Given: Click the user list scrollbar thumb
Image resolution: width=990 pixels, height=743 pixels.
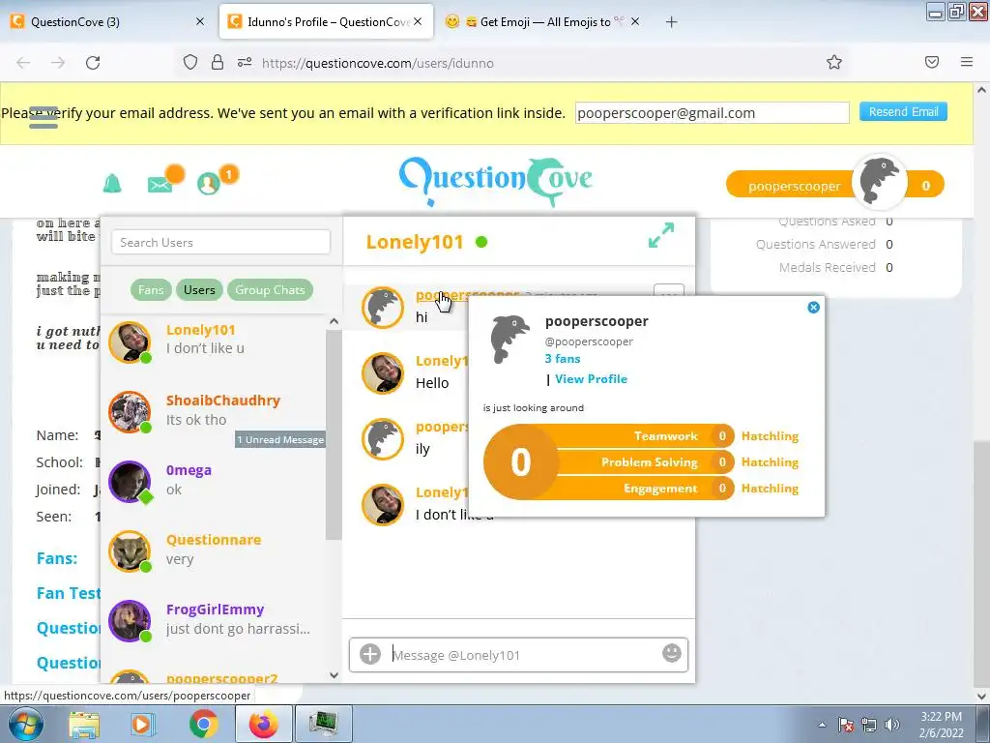Looking at the screenshot, I should pyautogui.click(x=334, y=434).
